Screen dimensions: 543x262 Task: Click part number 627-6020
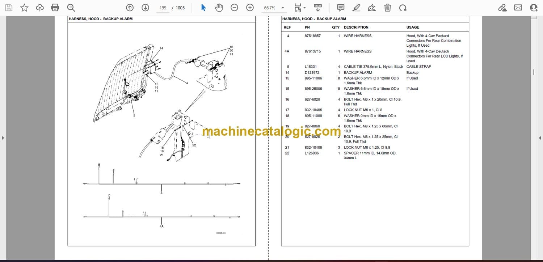tap(312, 100)
